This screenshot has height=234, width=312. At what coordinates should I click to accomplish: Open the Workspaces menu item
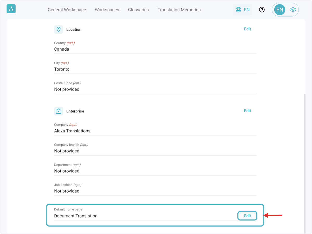(x=107, y=10)
